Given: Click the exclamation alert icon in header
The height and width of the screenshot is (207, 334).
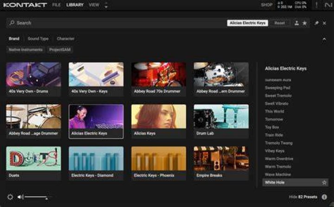Looking at the screenshot, I should click(316, 5).
